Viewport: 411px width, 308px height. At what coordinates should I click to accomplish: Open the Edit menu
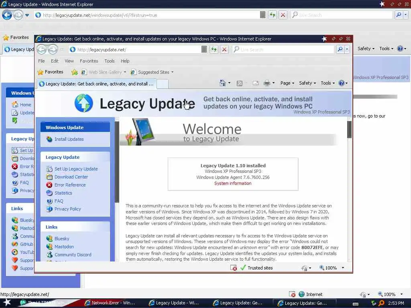click(x=55, y=61)
